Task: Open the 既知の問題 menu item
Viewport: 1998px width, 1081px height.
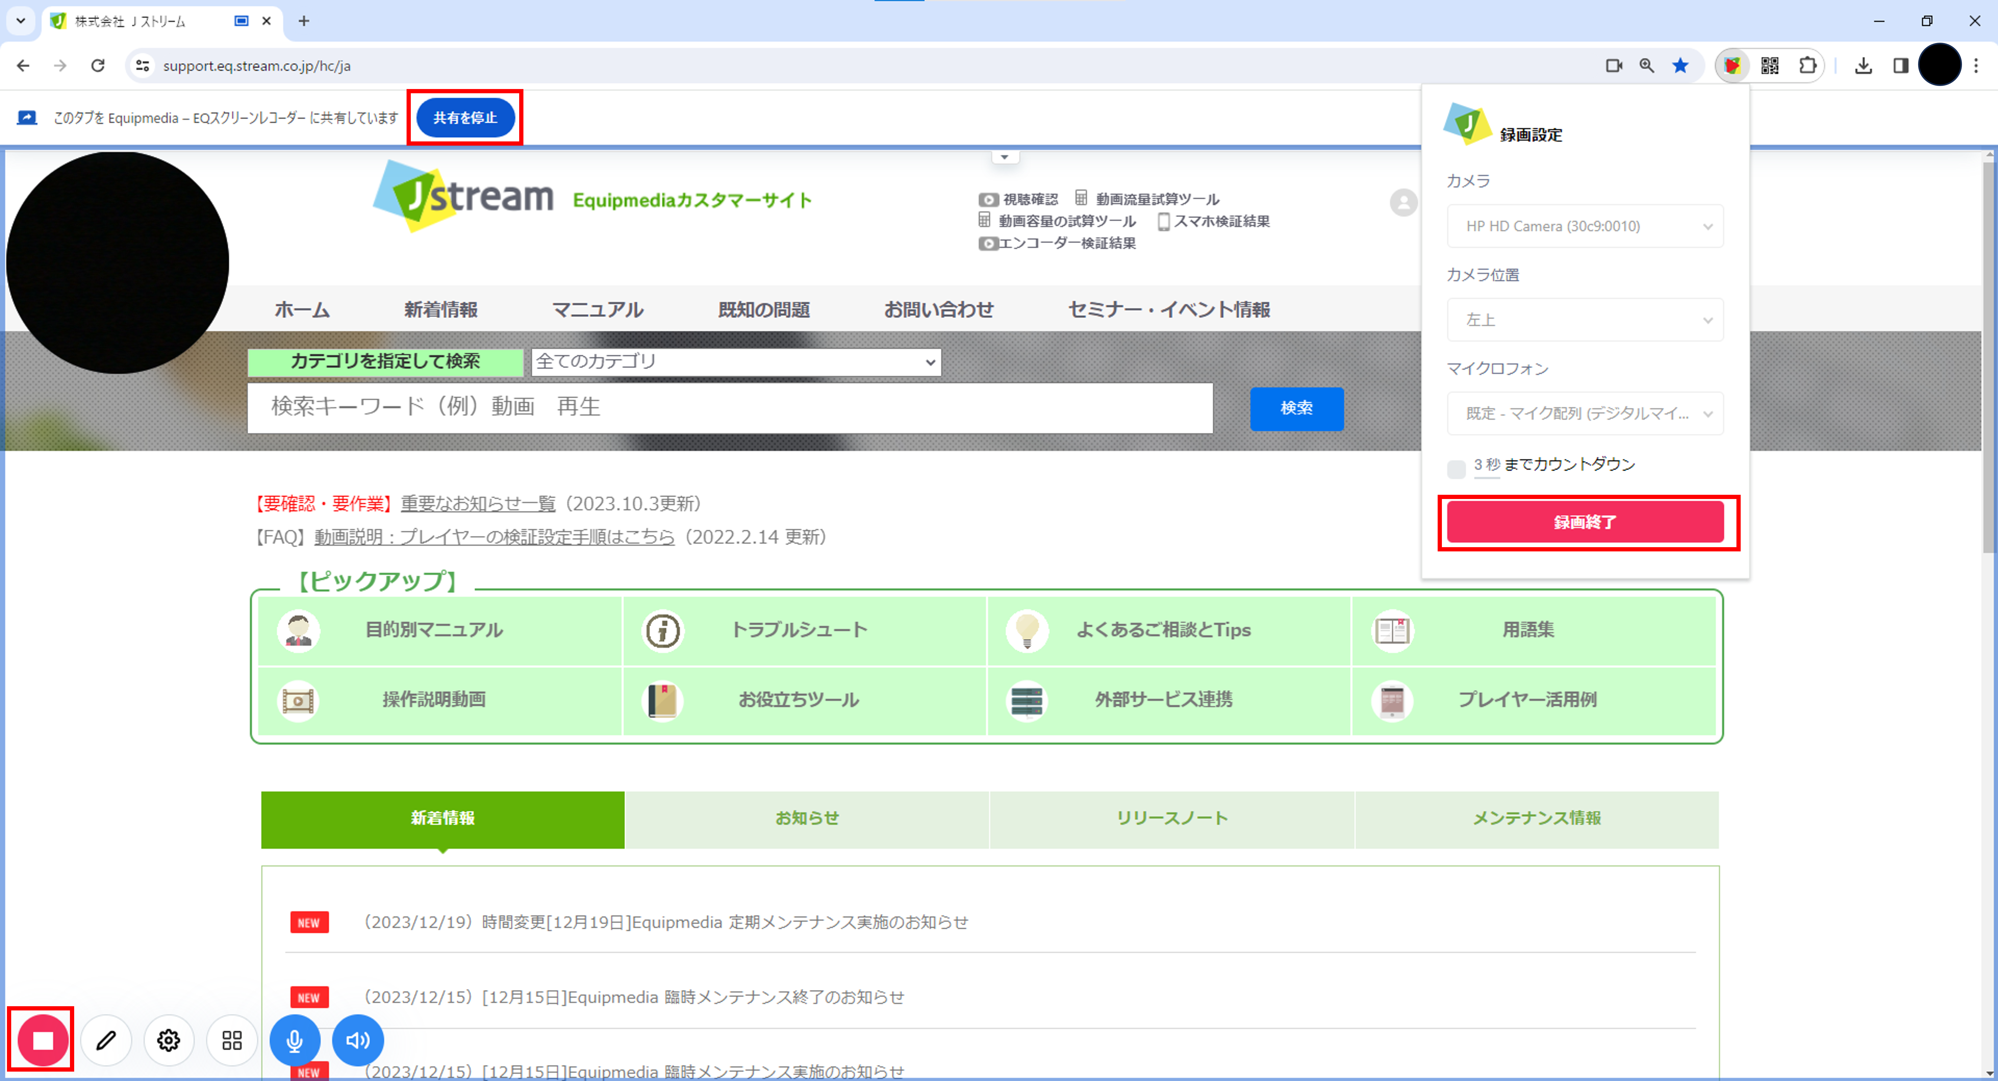Action: click(764, 310)
